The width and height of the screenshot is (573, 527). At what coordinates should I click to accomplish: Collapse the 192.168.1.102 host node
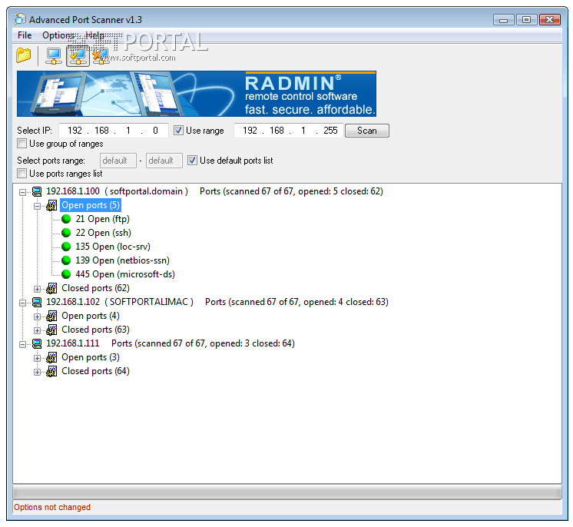(22, 303)
